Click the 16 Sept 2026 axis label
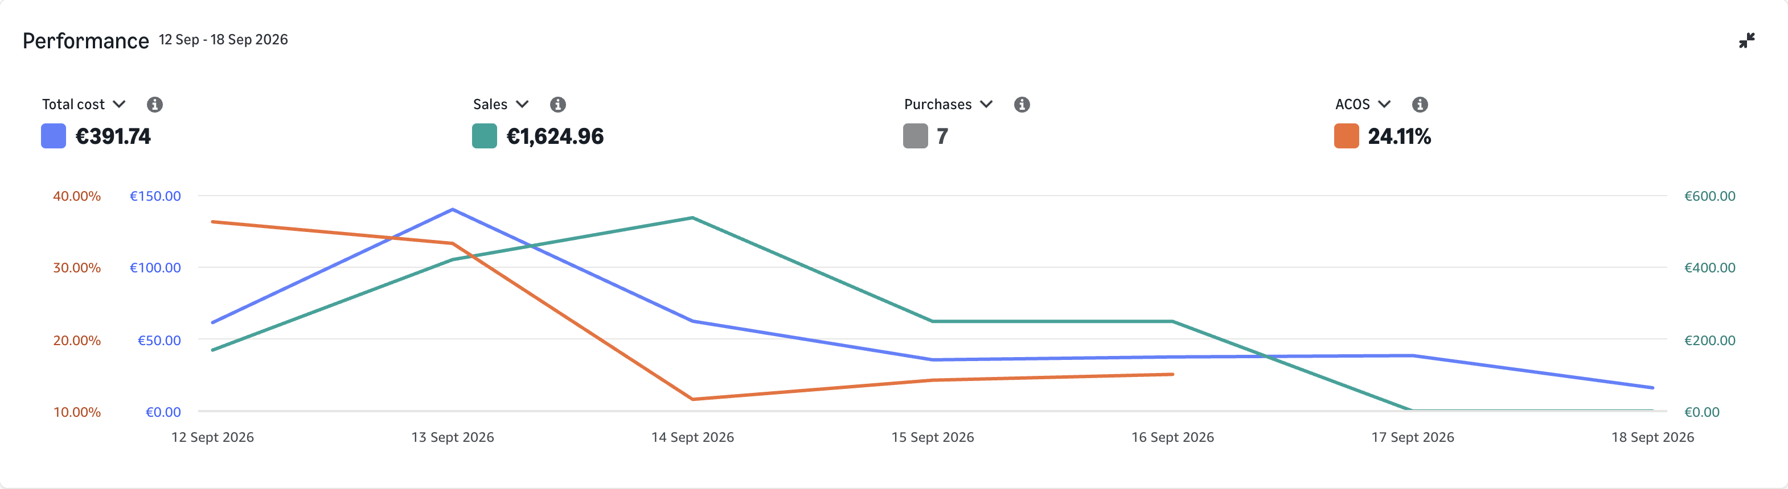 [x=1173, y=437]
